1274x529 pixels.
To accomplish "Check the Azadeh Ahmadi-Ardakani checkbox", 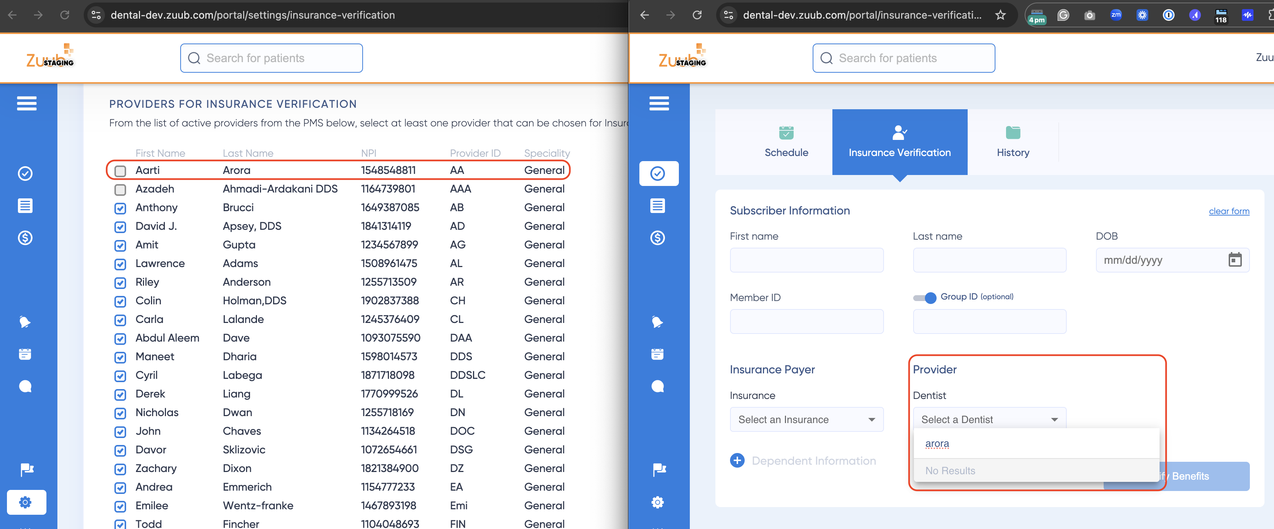I will click(x=120, y=190).
